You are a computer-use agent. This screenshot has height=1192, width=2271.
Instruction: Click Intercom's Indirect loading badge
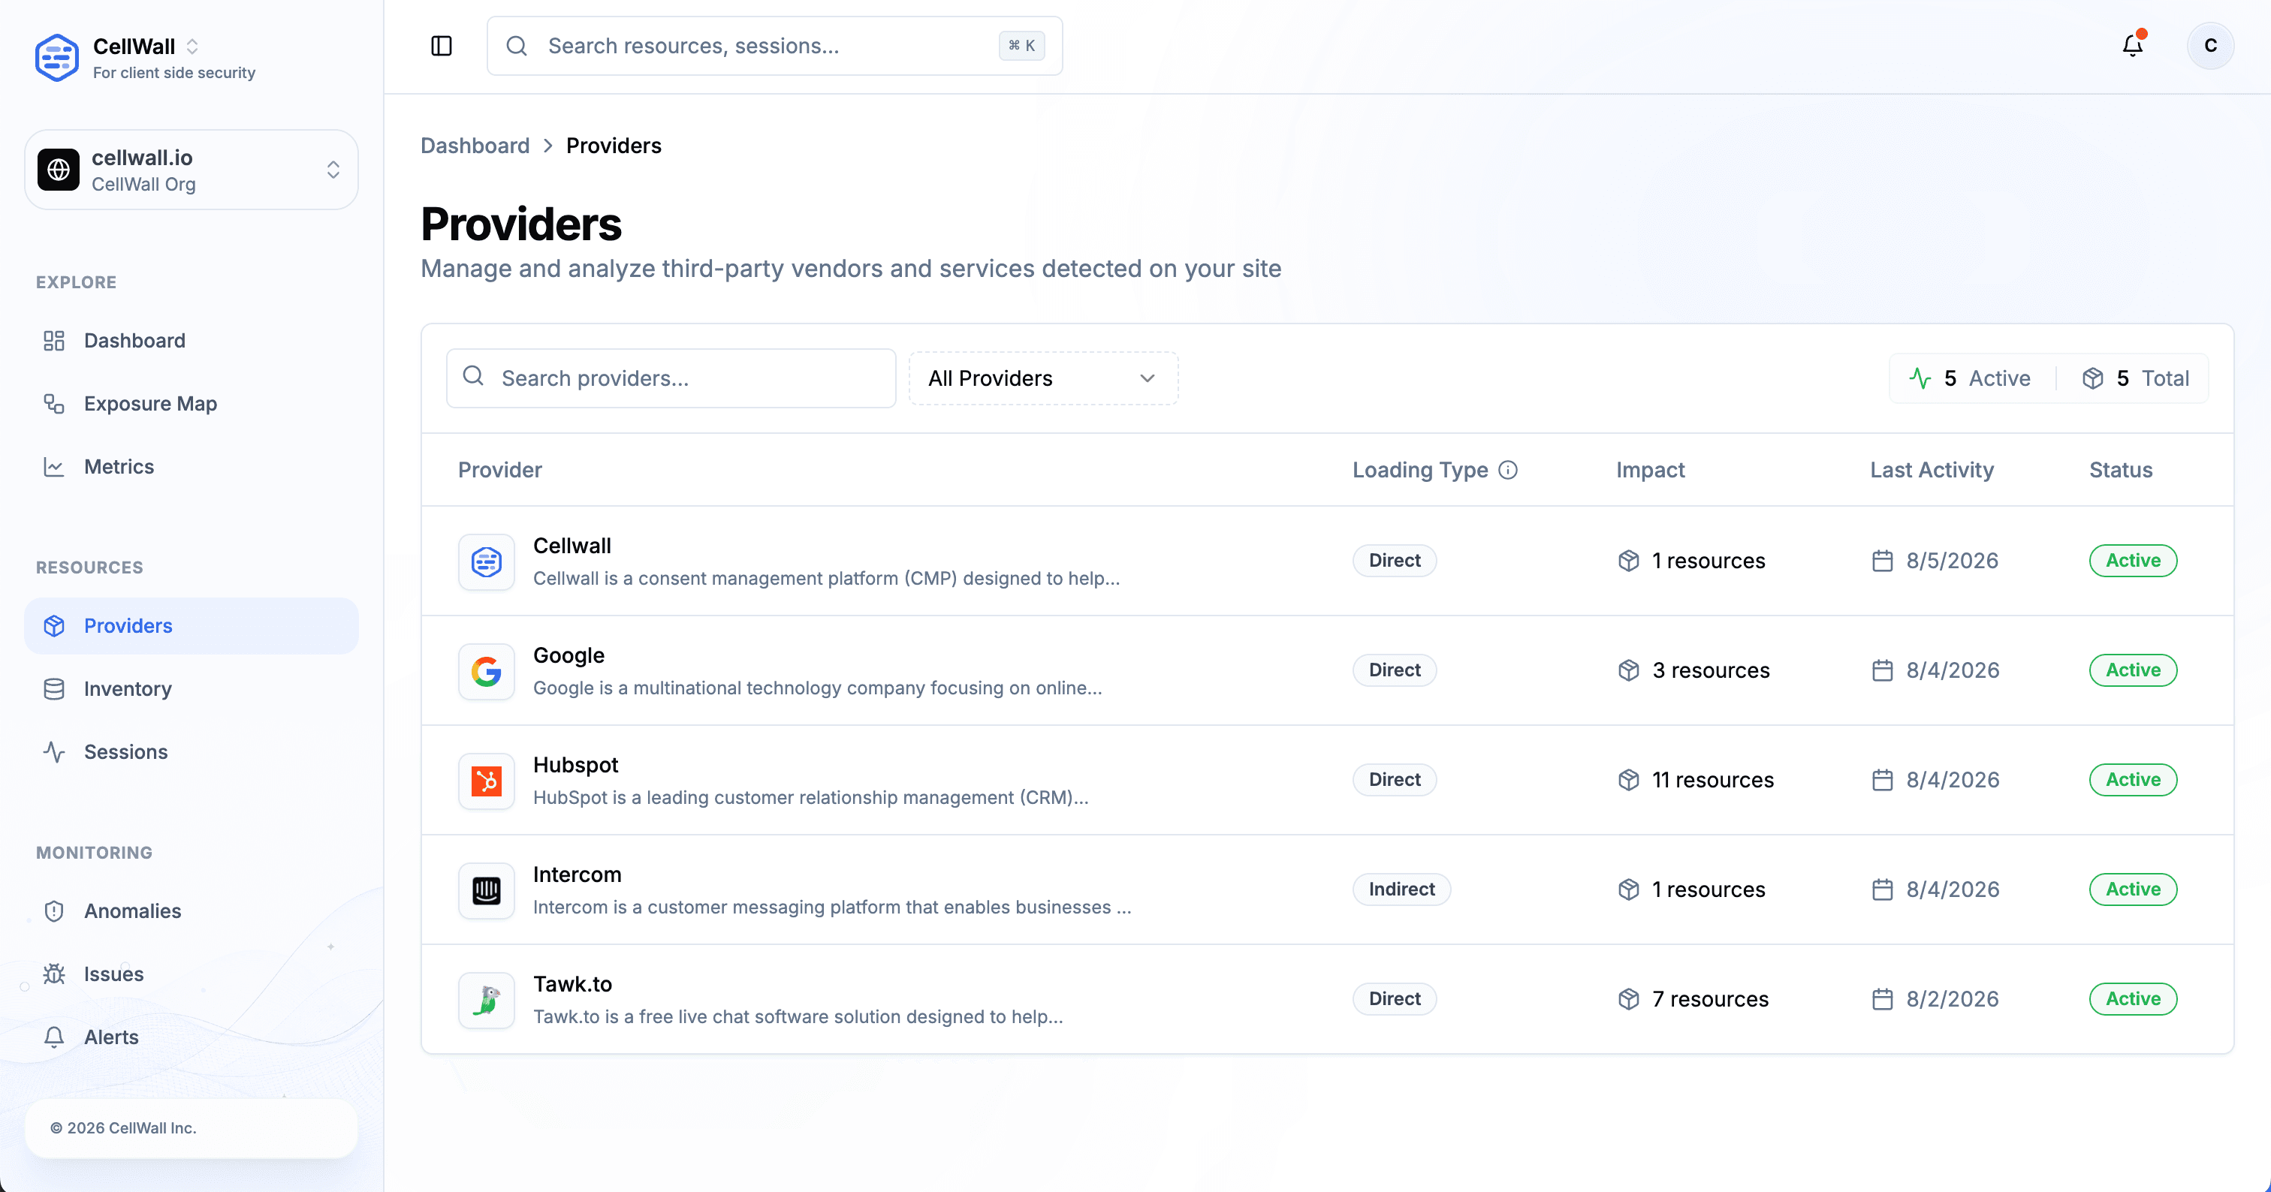(1402, 889)
